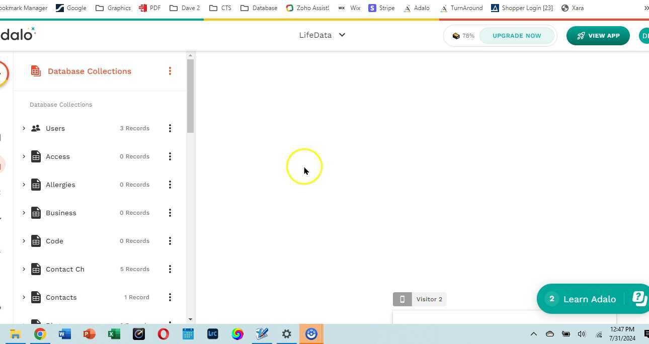Open the Stripe bookmark
The height and width of the screenshot is (344, 649).
(x=381, y=8)
